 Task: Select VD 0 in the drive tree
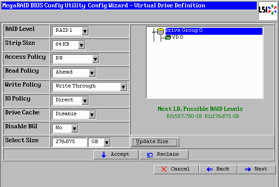pyautogui.click(x=177, y=37)
